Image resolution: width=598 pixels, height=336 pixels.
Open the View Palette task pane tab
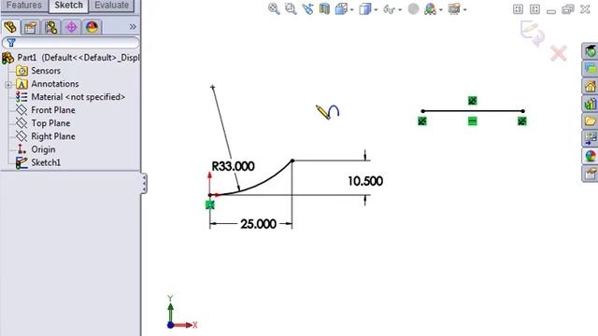590,139
